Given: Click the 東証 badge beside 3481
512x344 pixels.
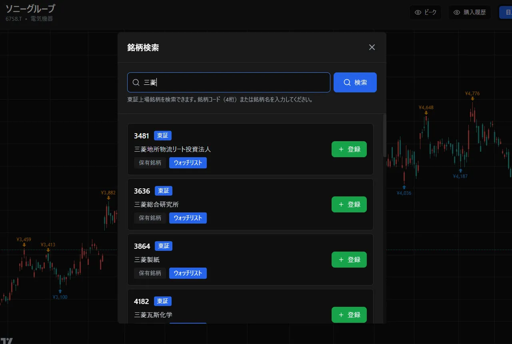Looking at the screenshot, I should [163, 136].
